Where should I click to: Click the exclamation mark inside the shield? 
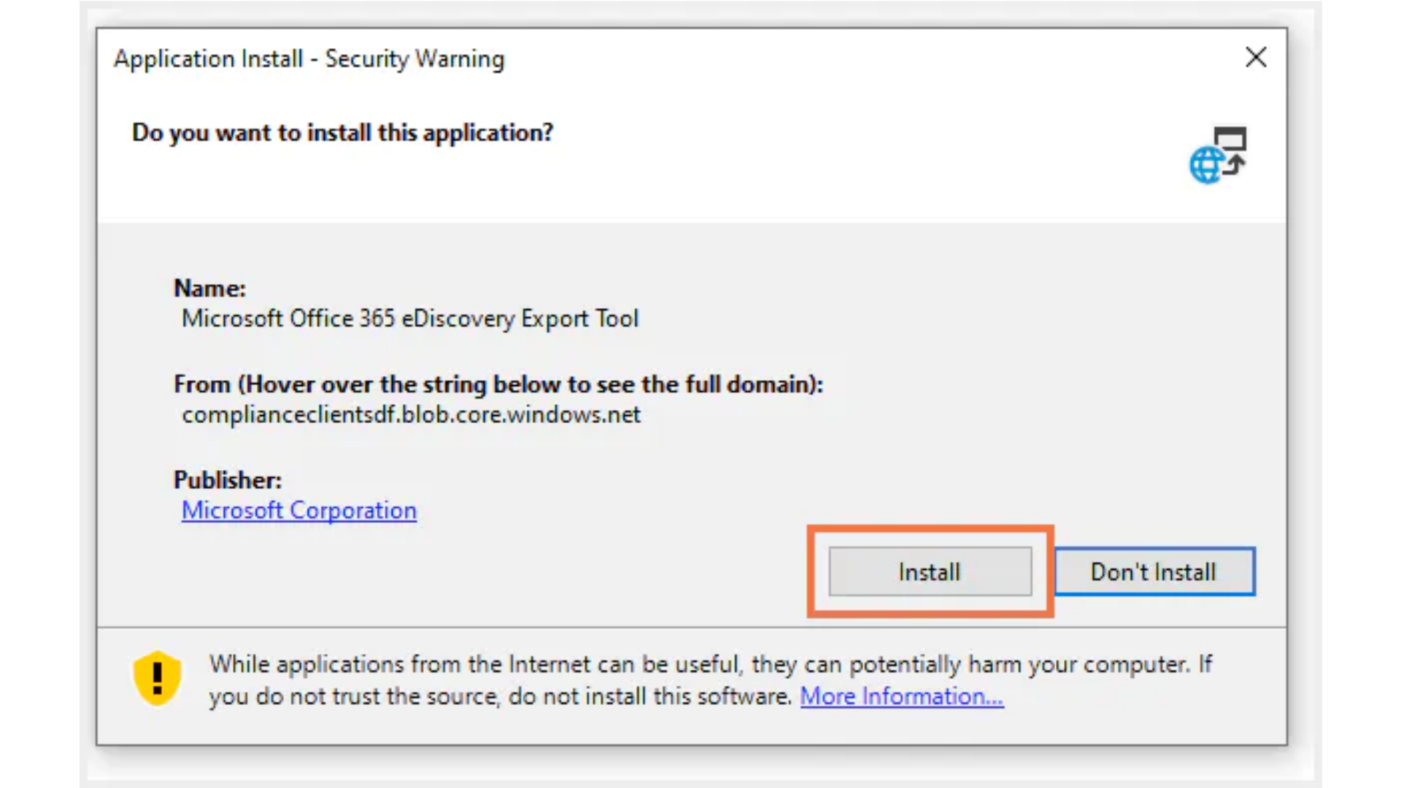pyautogui.click(x=157, y=677)
